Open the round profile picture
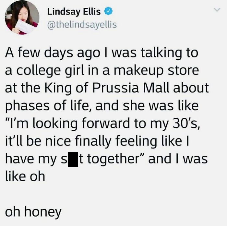 [x=22, y=18]
